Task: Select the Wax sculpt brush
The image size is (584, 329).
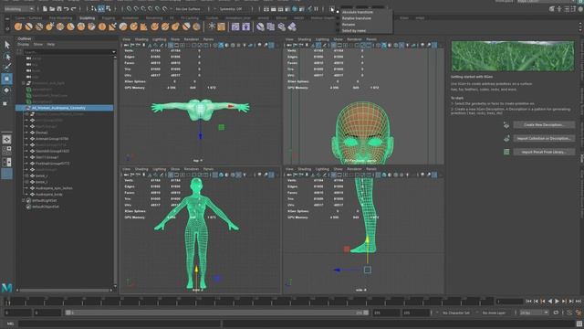Action: tap(123, 27)
